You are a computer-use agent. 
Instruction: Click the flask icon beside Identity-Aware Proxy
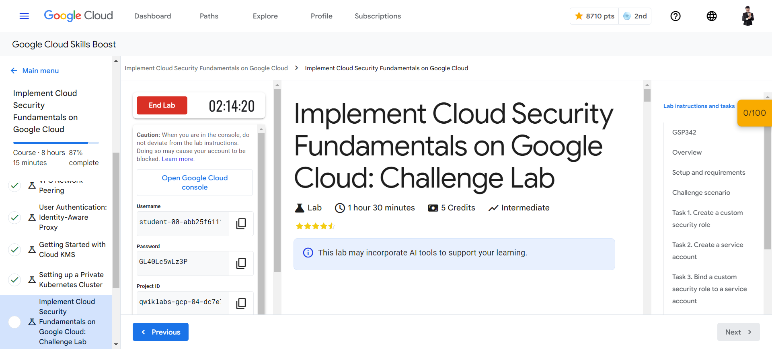click(x=32, y=217)
